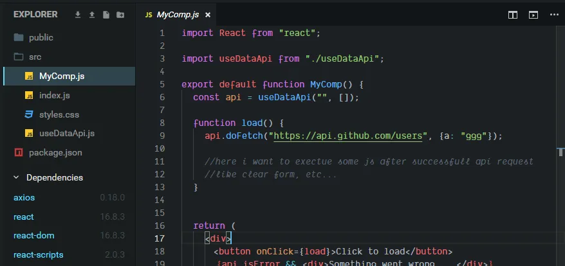The height and width of the screenshot is (266, 565).
Task: Open the react-scripts dependency
Action: click(38, 255)
